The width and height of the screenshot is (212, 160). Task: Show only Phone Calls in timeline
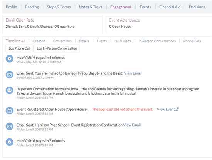(192, 41)
